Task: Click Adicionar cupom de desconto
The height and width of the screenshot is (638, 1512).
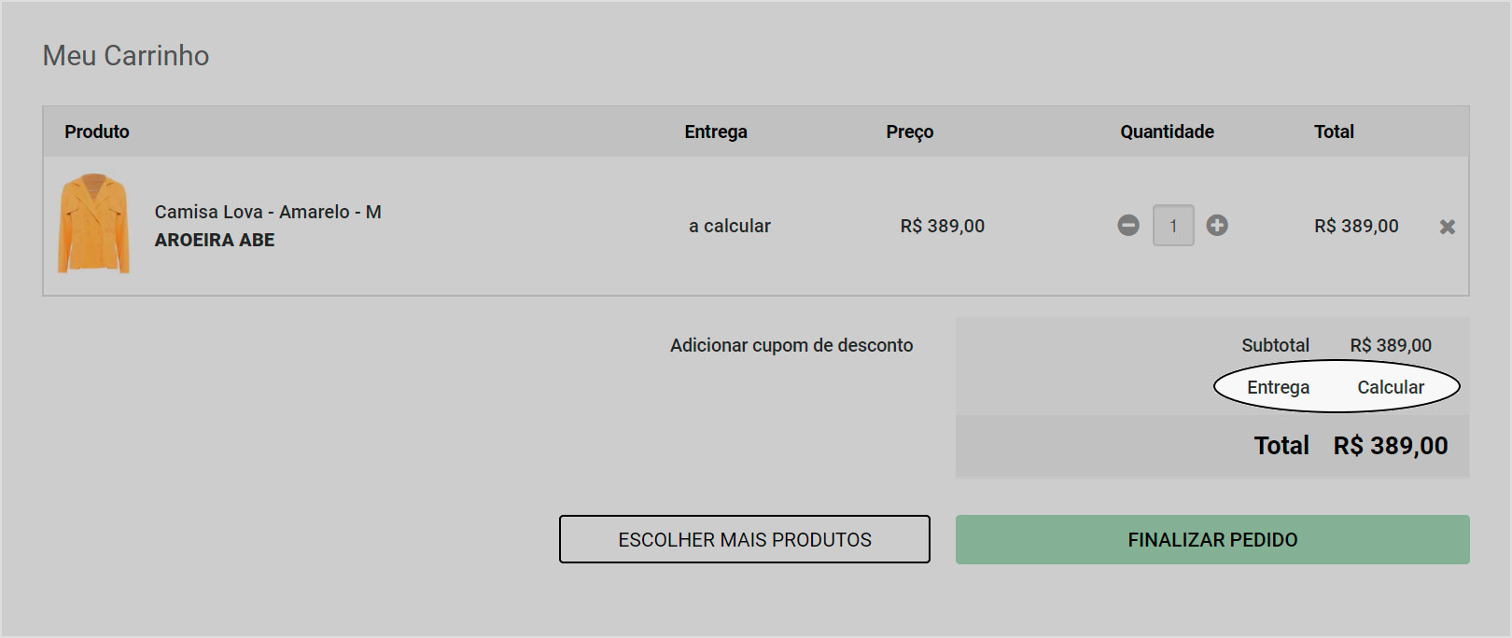Action: [x=791, y=345]
